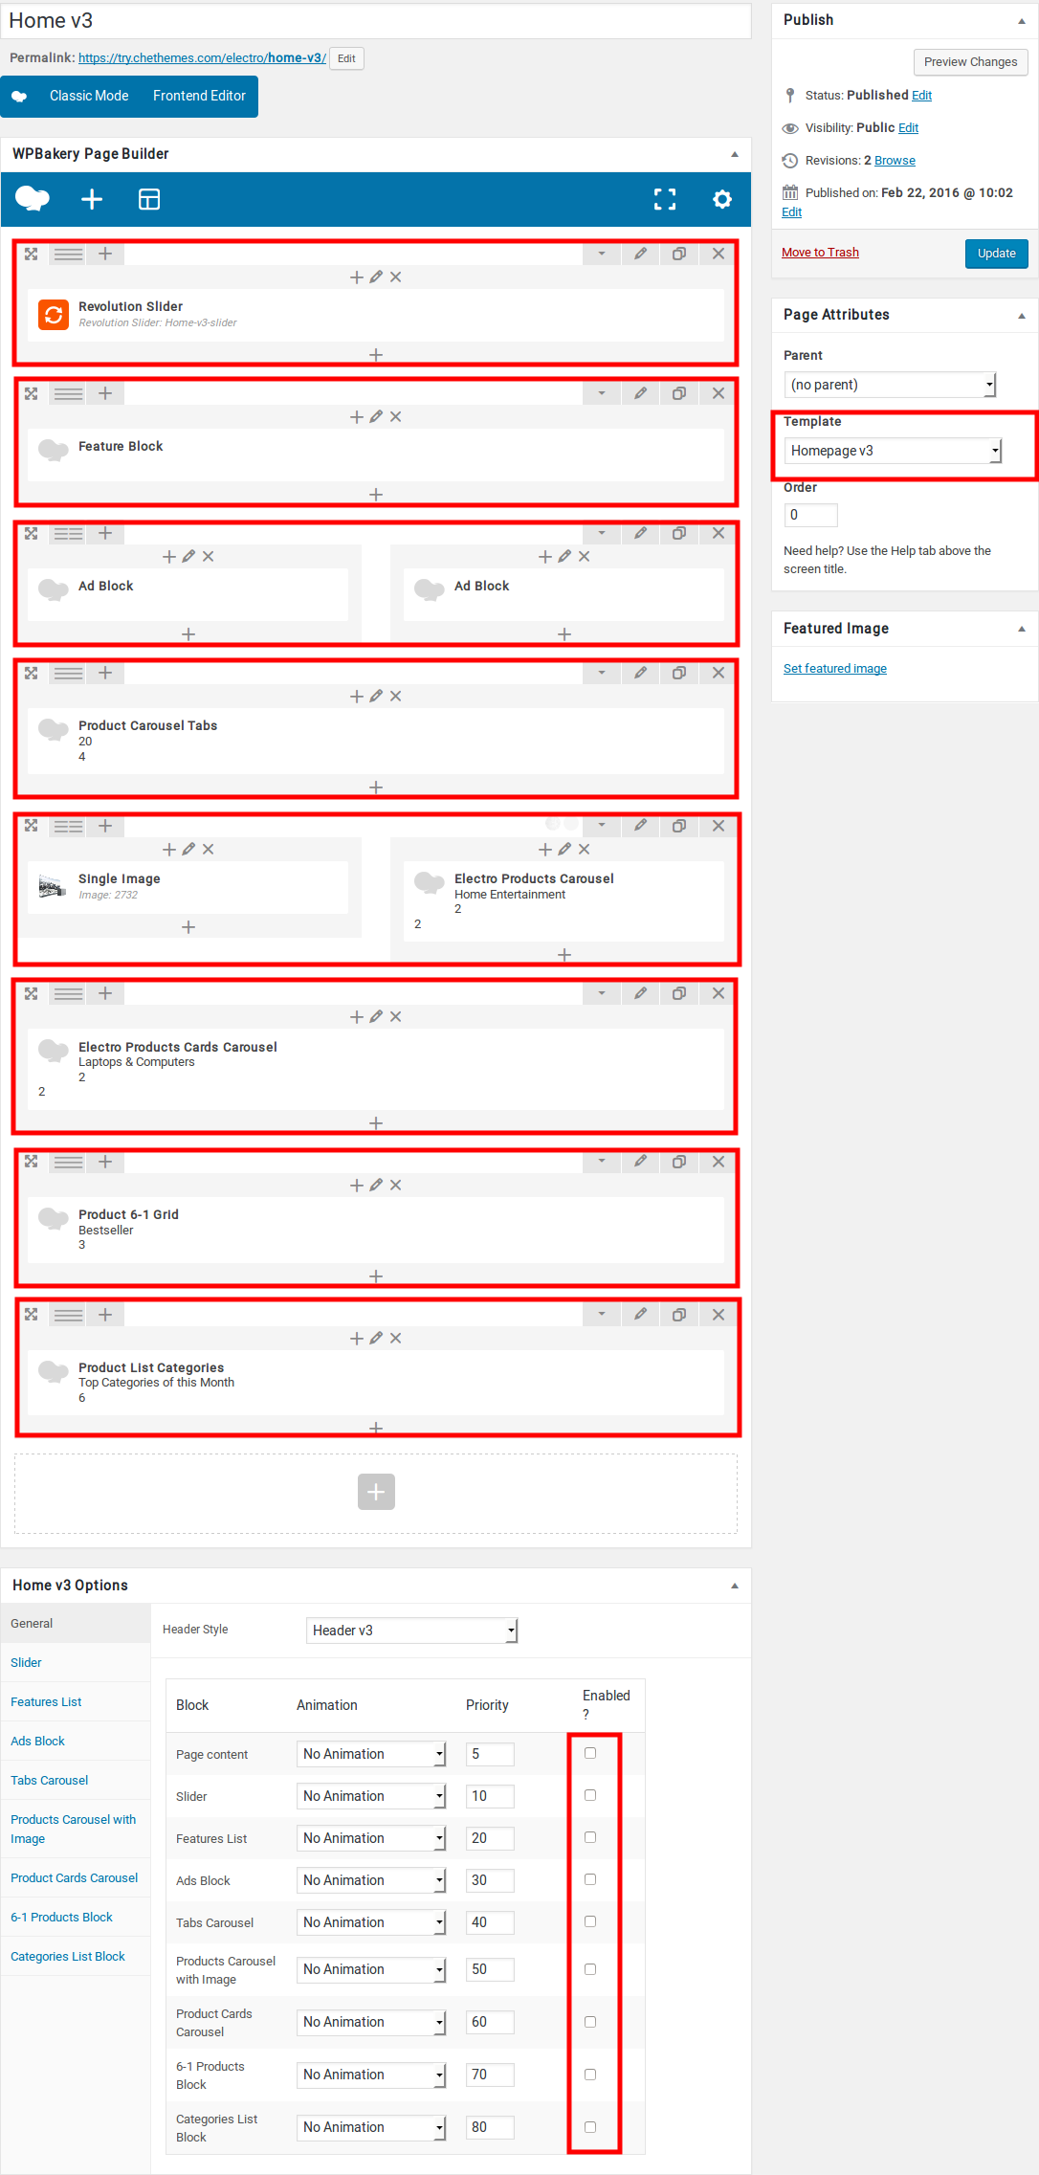Open Animation dropdown for Tabs Carousel
1039x2175 pixels.
371,1922
